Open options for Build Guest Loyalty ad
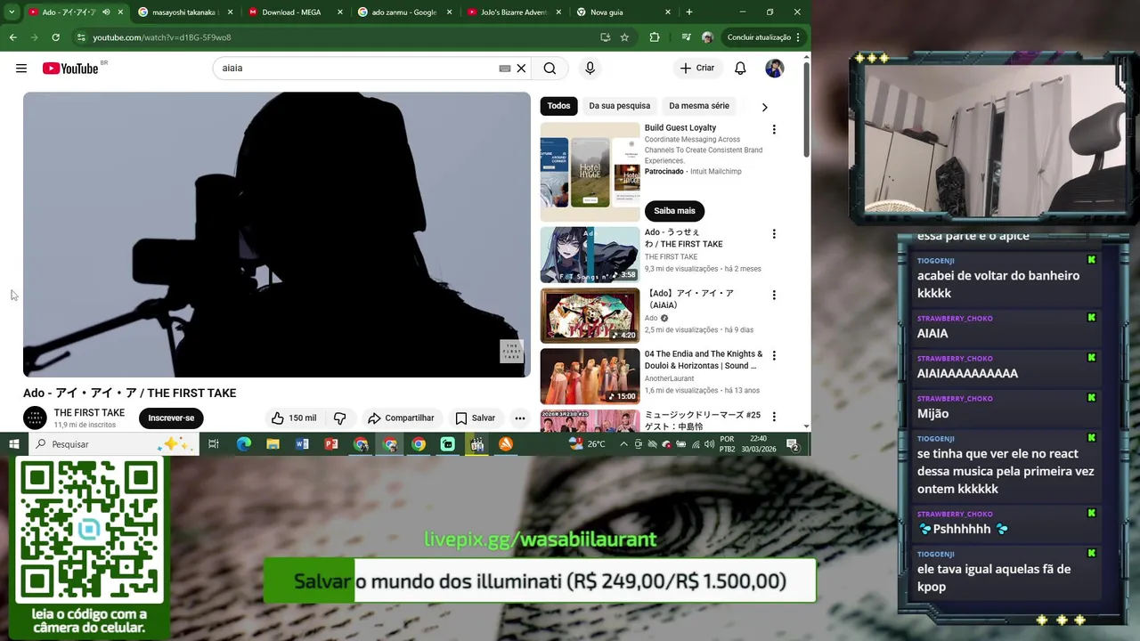This screenshot has width=1140, height=641. 774,129
